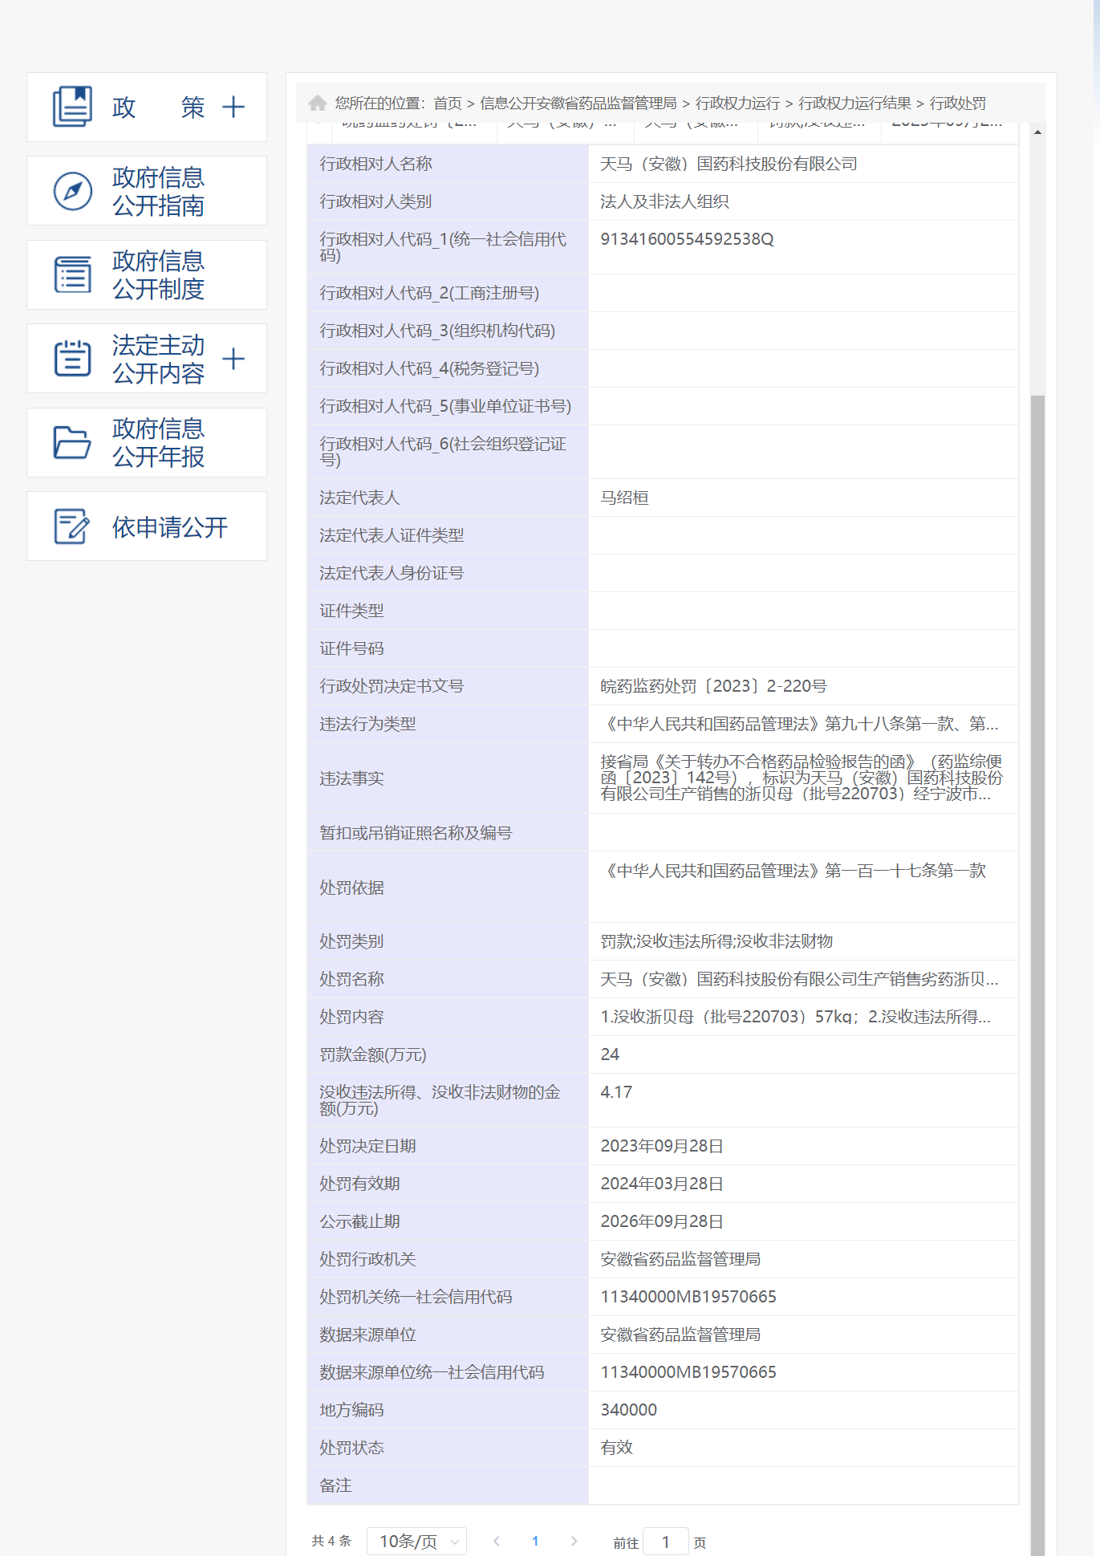Click the scrollbar up arrow
The image size is (1100, 1556).
click(x=1037, y=132)
